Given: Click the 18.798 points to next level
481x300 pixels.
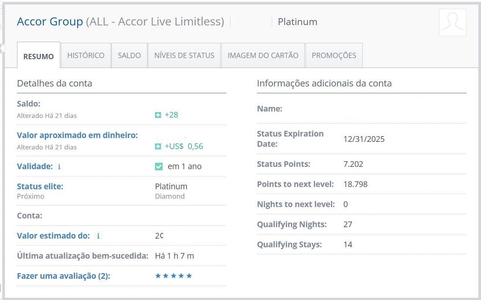Looking at the screenshot, I should [356, 184].
